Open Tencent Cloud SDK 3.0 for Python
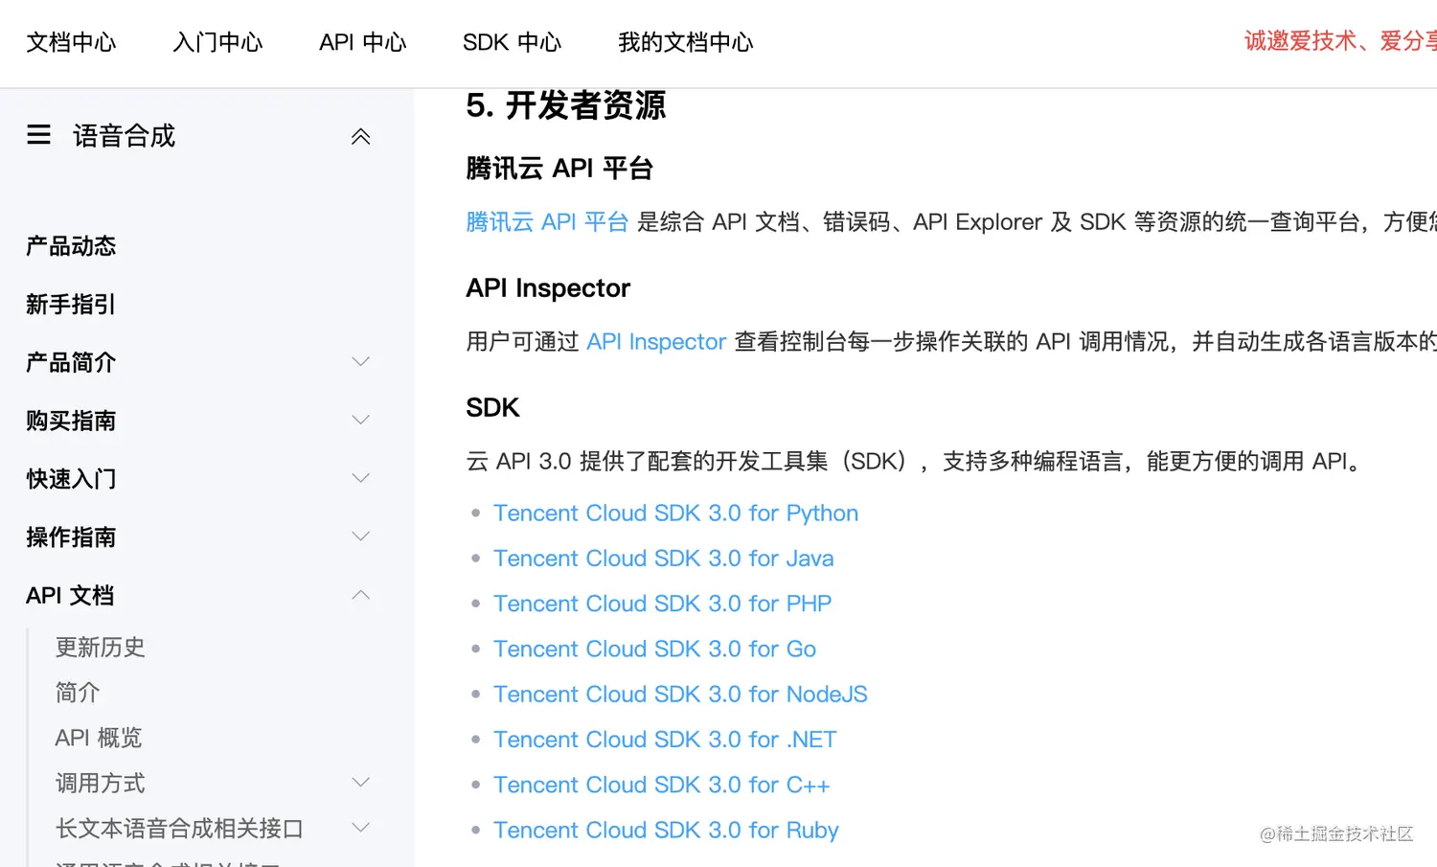1437x867 pixels. tap(675, 513)
